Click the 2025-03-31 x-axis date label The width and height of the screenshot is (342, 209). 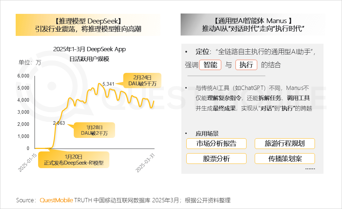tap(145, 163)
